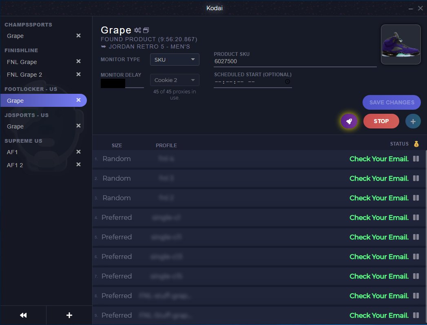The image size is (427, 325).
Task: Open task group settings gears next to Grape
Action: pyautogui.click(x=137, y=30)
